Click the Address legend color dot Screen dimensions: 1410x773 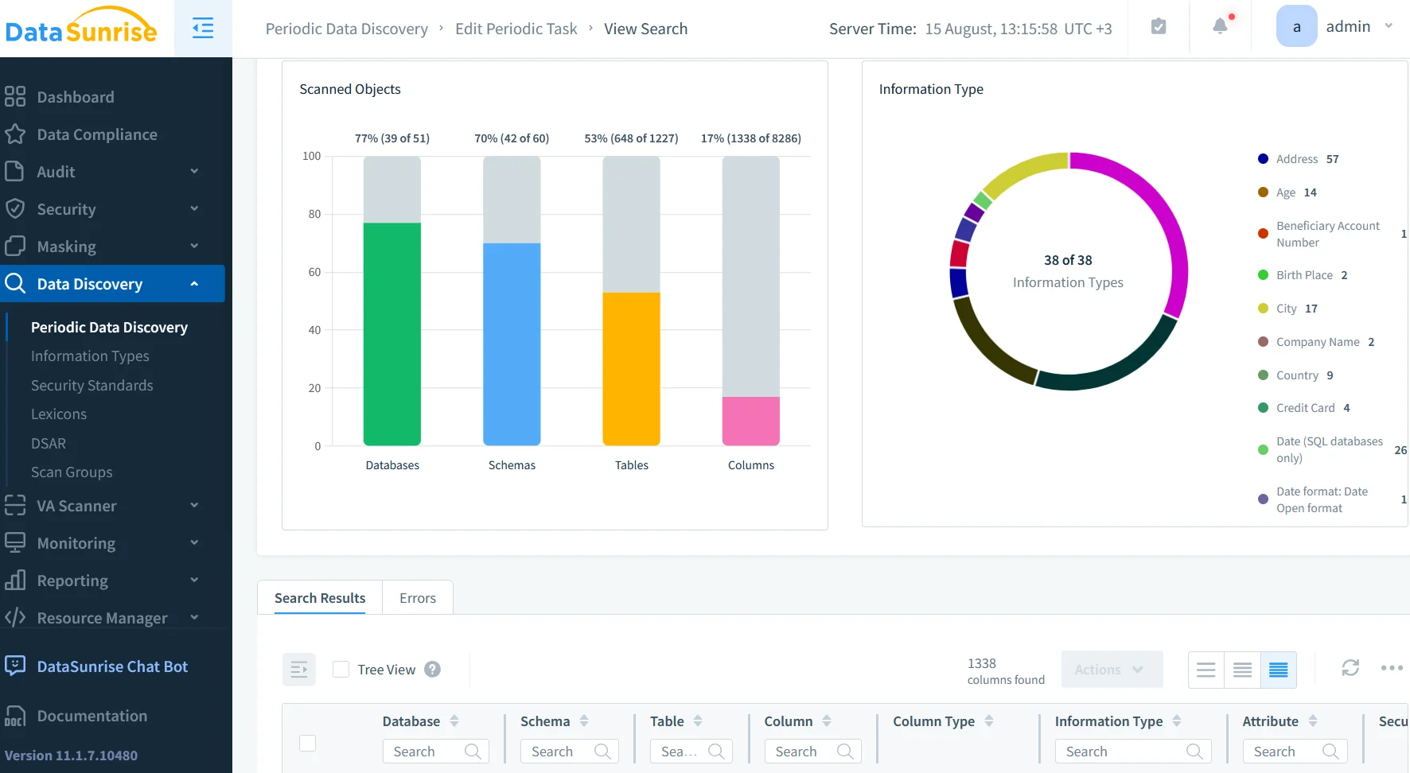click(1262, 158)
